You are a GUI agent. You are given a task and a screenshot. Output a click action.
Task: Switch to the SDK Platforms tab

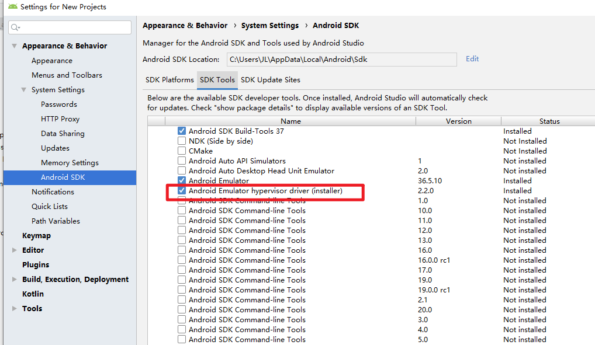point(169,80)
